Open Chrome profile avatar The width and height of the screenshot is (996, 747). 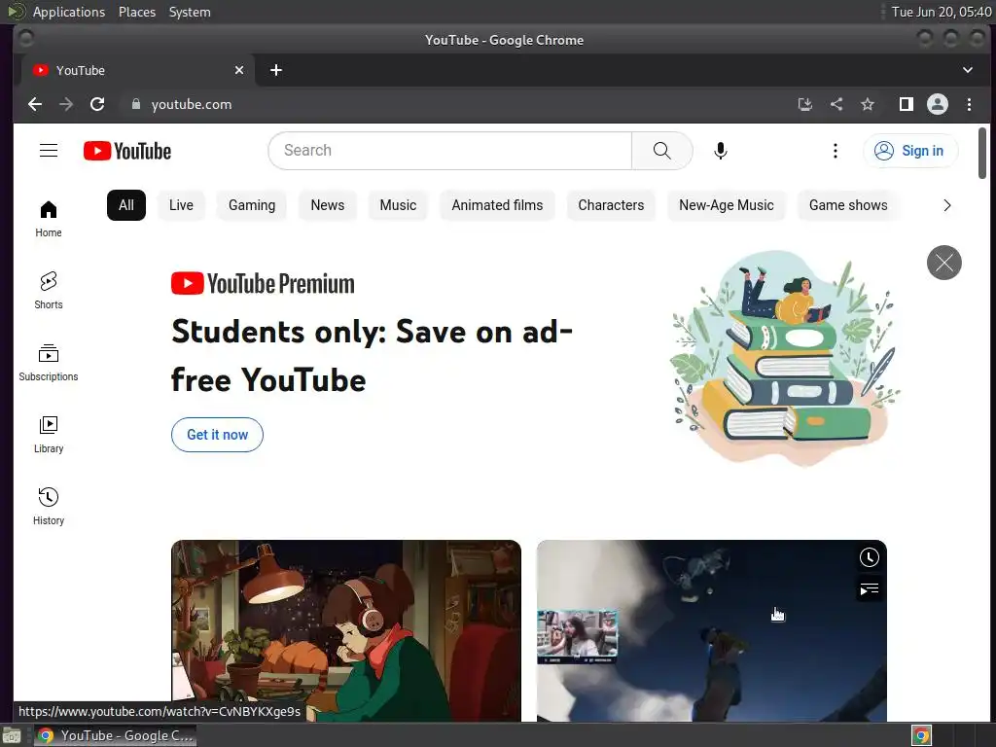pos(938,104)
